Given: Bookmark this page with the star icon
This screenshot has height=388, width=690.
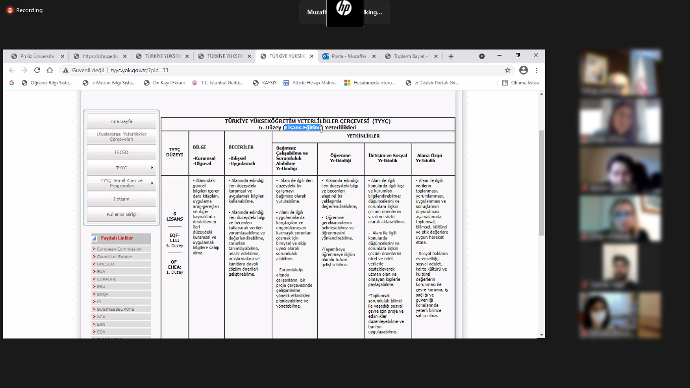Looking at the screenshot, I should pos(508,70).
